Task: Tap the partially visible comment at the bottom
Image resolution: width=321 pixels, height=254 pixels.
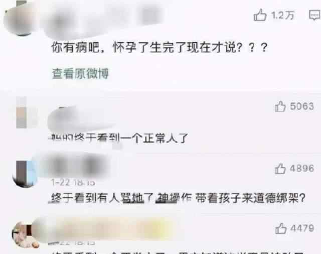Action: [178, 252]
